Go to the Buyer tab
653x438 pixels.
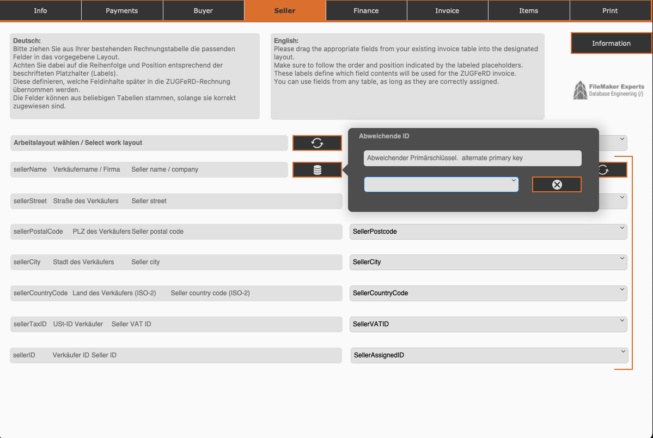(203, 11)
